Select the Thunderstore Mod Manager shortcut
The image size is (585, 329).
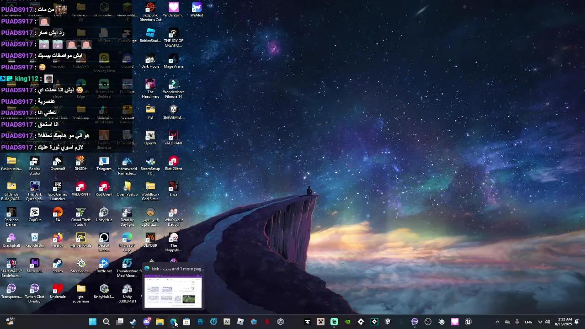(x=127, y=268)
